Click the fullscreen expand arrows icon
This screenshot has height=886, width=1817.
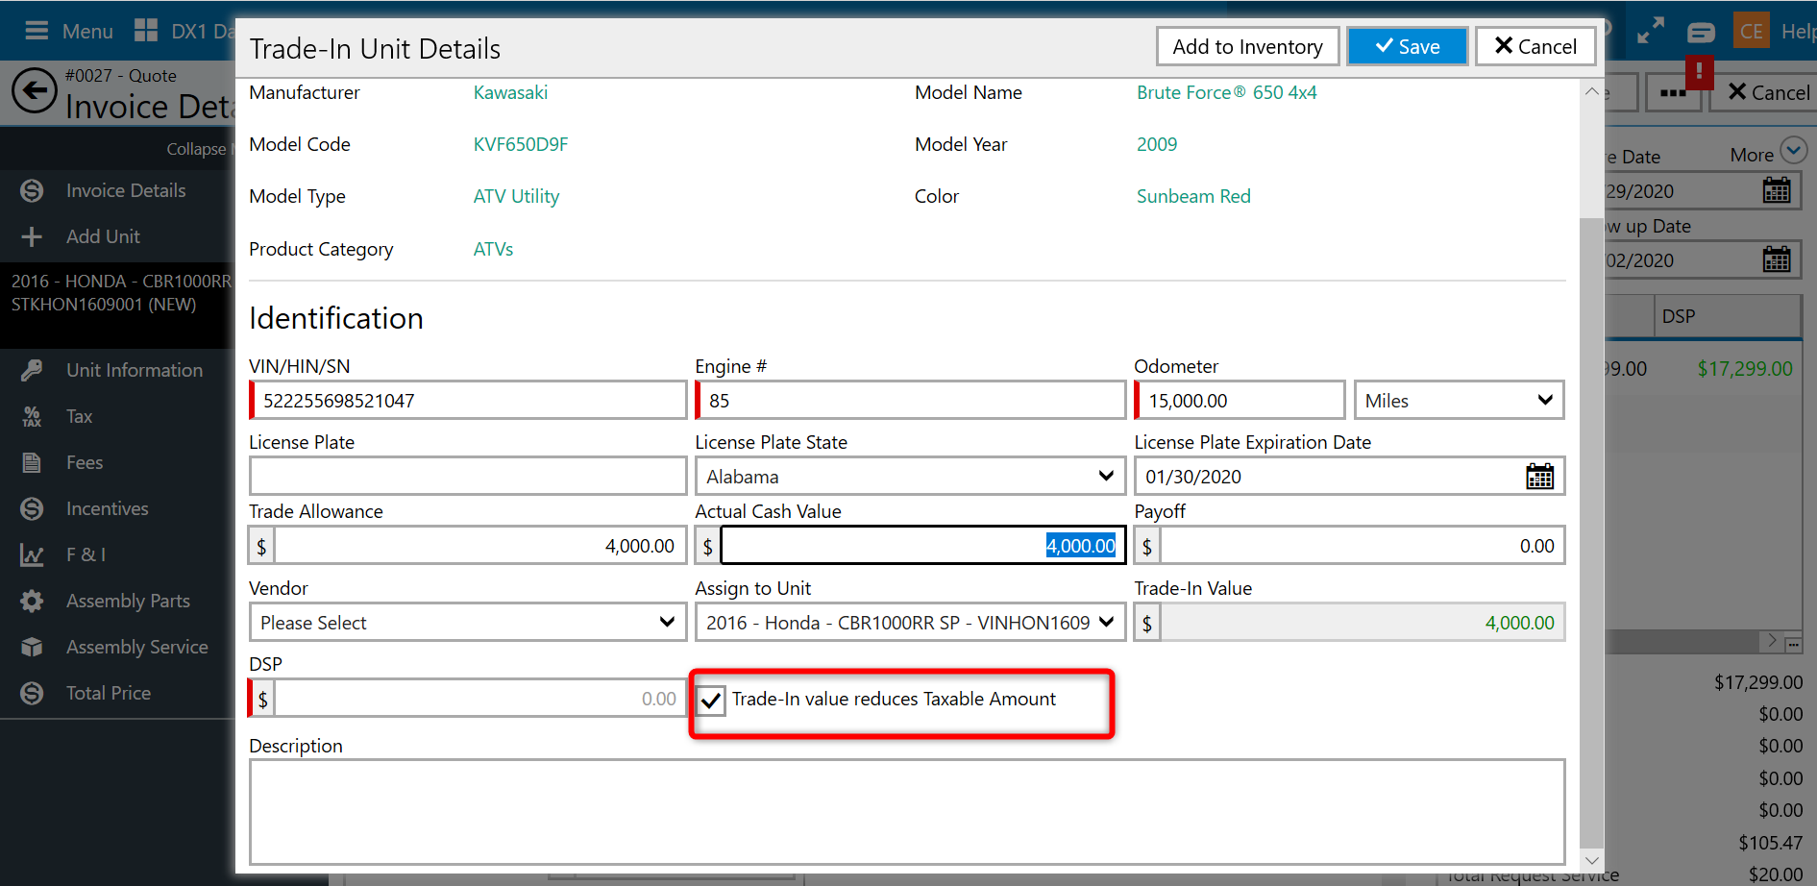click(x=1650, y=31)
